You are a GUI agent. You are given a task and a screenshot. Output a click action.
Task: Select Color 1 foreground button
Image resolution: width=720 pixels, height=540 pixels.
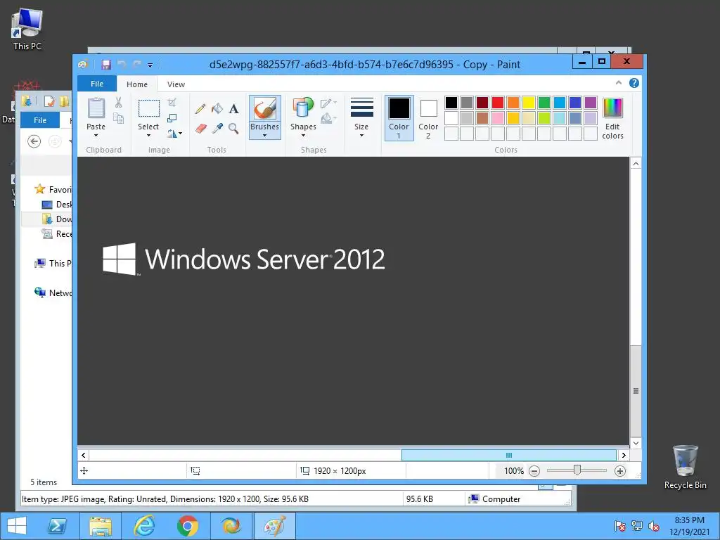click(399, 118)
